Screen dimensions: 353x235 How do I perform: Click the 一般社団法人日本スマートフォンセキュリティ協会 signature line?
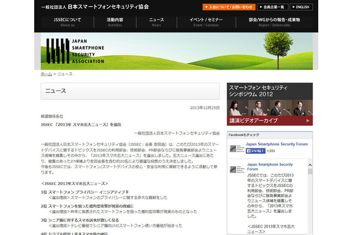click(176, 133)
